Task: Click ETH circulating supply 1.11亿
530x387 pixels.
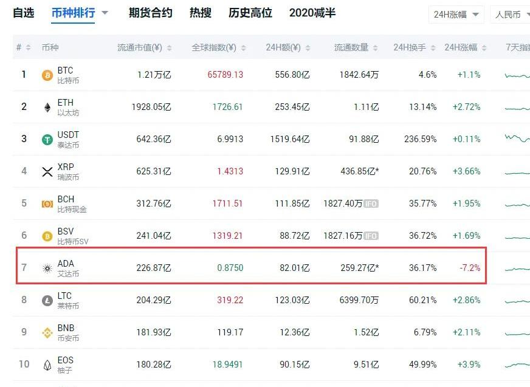Action: click(366, 107)
